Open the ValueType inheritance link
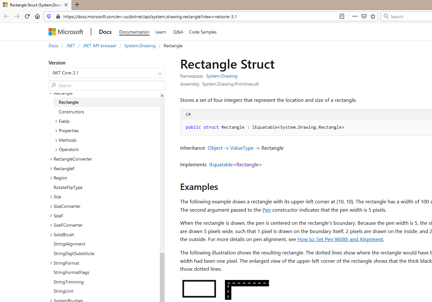The image size is (432, 302). (242, 148)
